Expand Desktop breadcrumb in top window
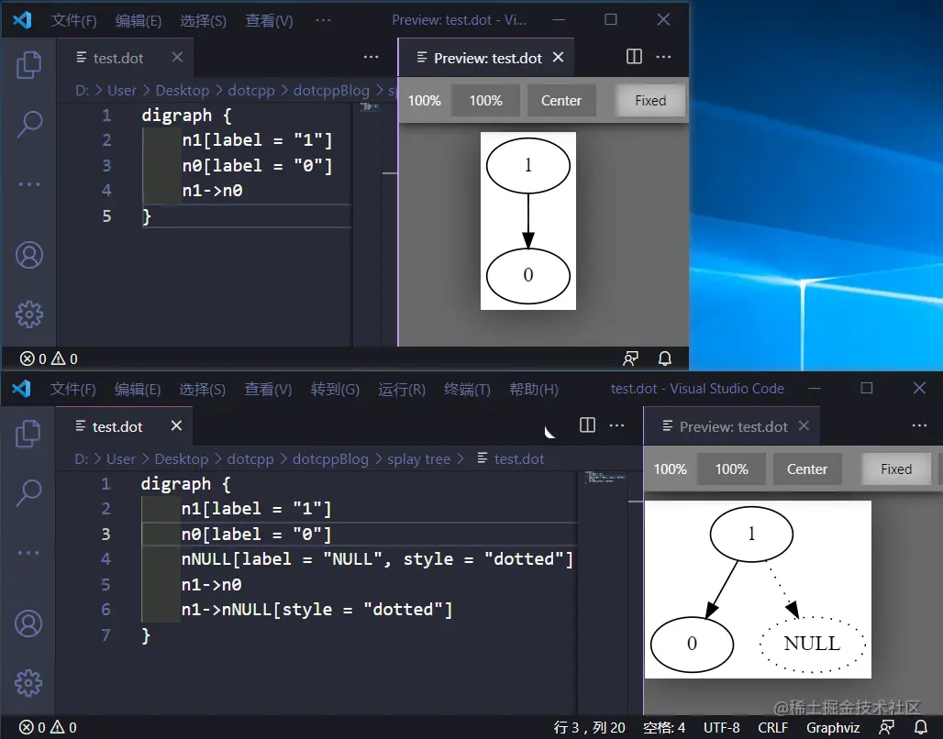 tap(183, 91)
